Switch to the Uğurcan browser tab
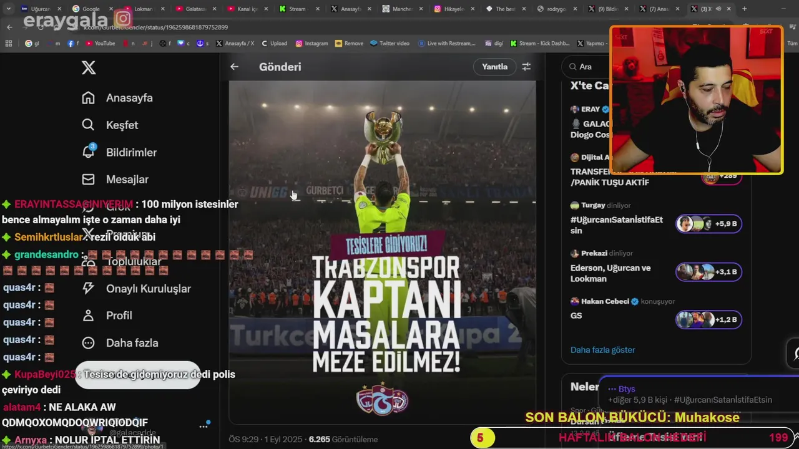This screenshot has width=799, height=449. coord(41,9)
